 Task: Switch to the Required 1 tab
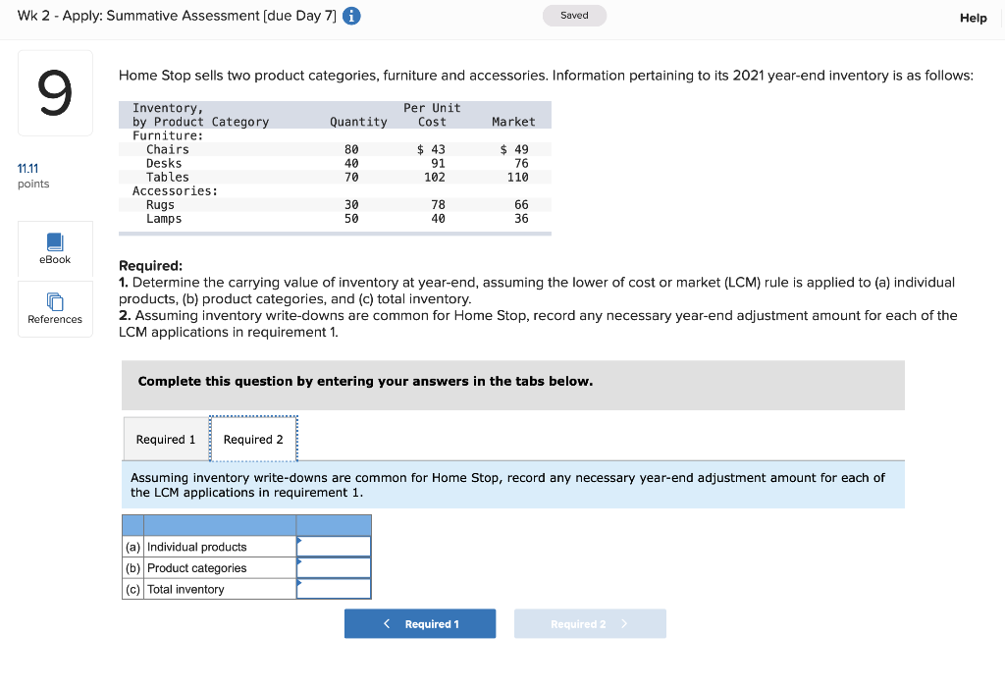pyautogui.click(x=165, y=439)
